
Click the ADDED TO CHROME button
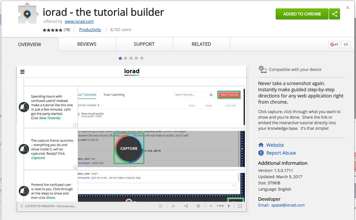coord(302,14)
